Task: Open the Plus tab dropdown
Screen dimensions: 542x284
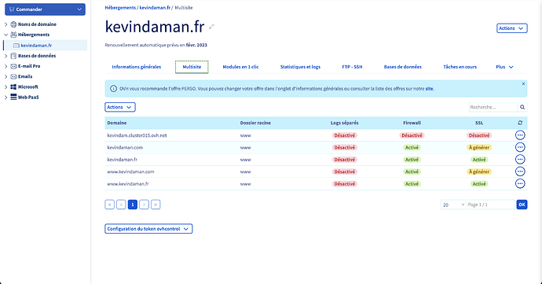Action: 504,67
